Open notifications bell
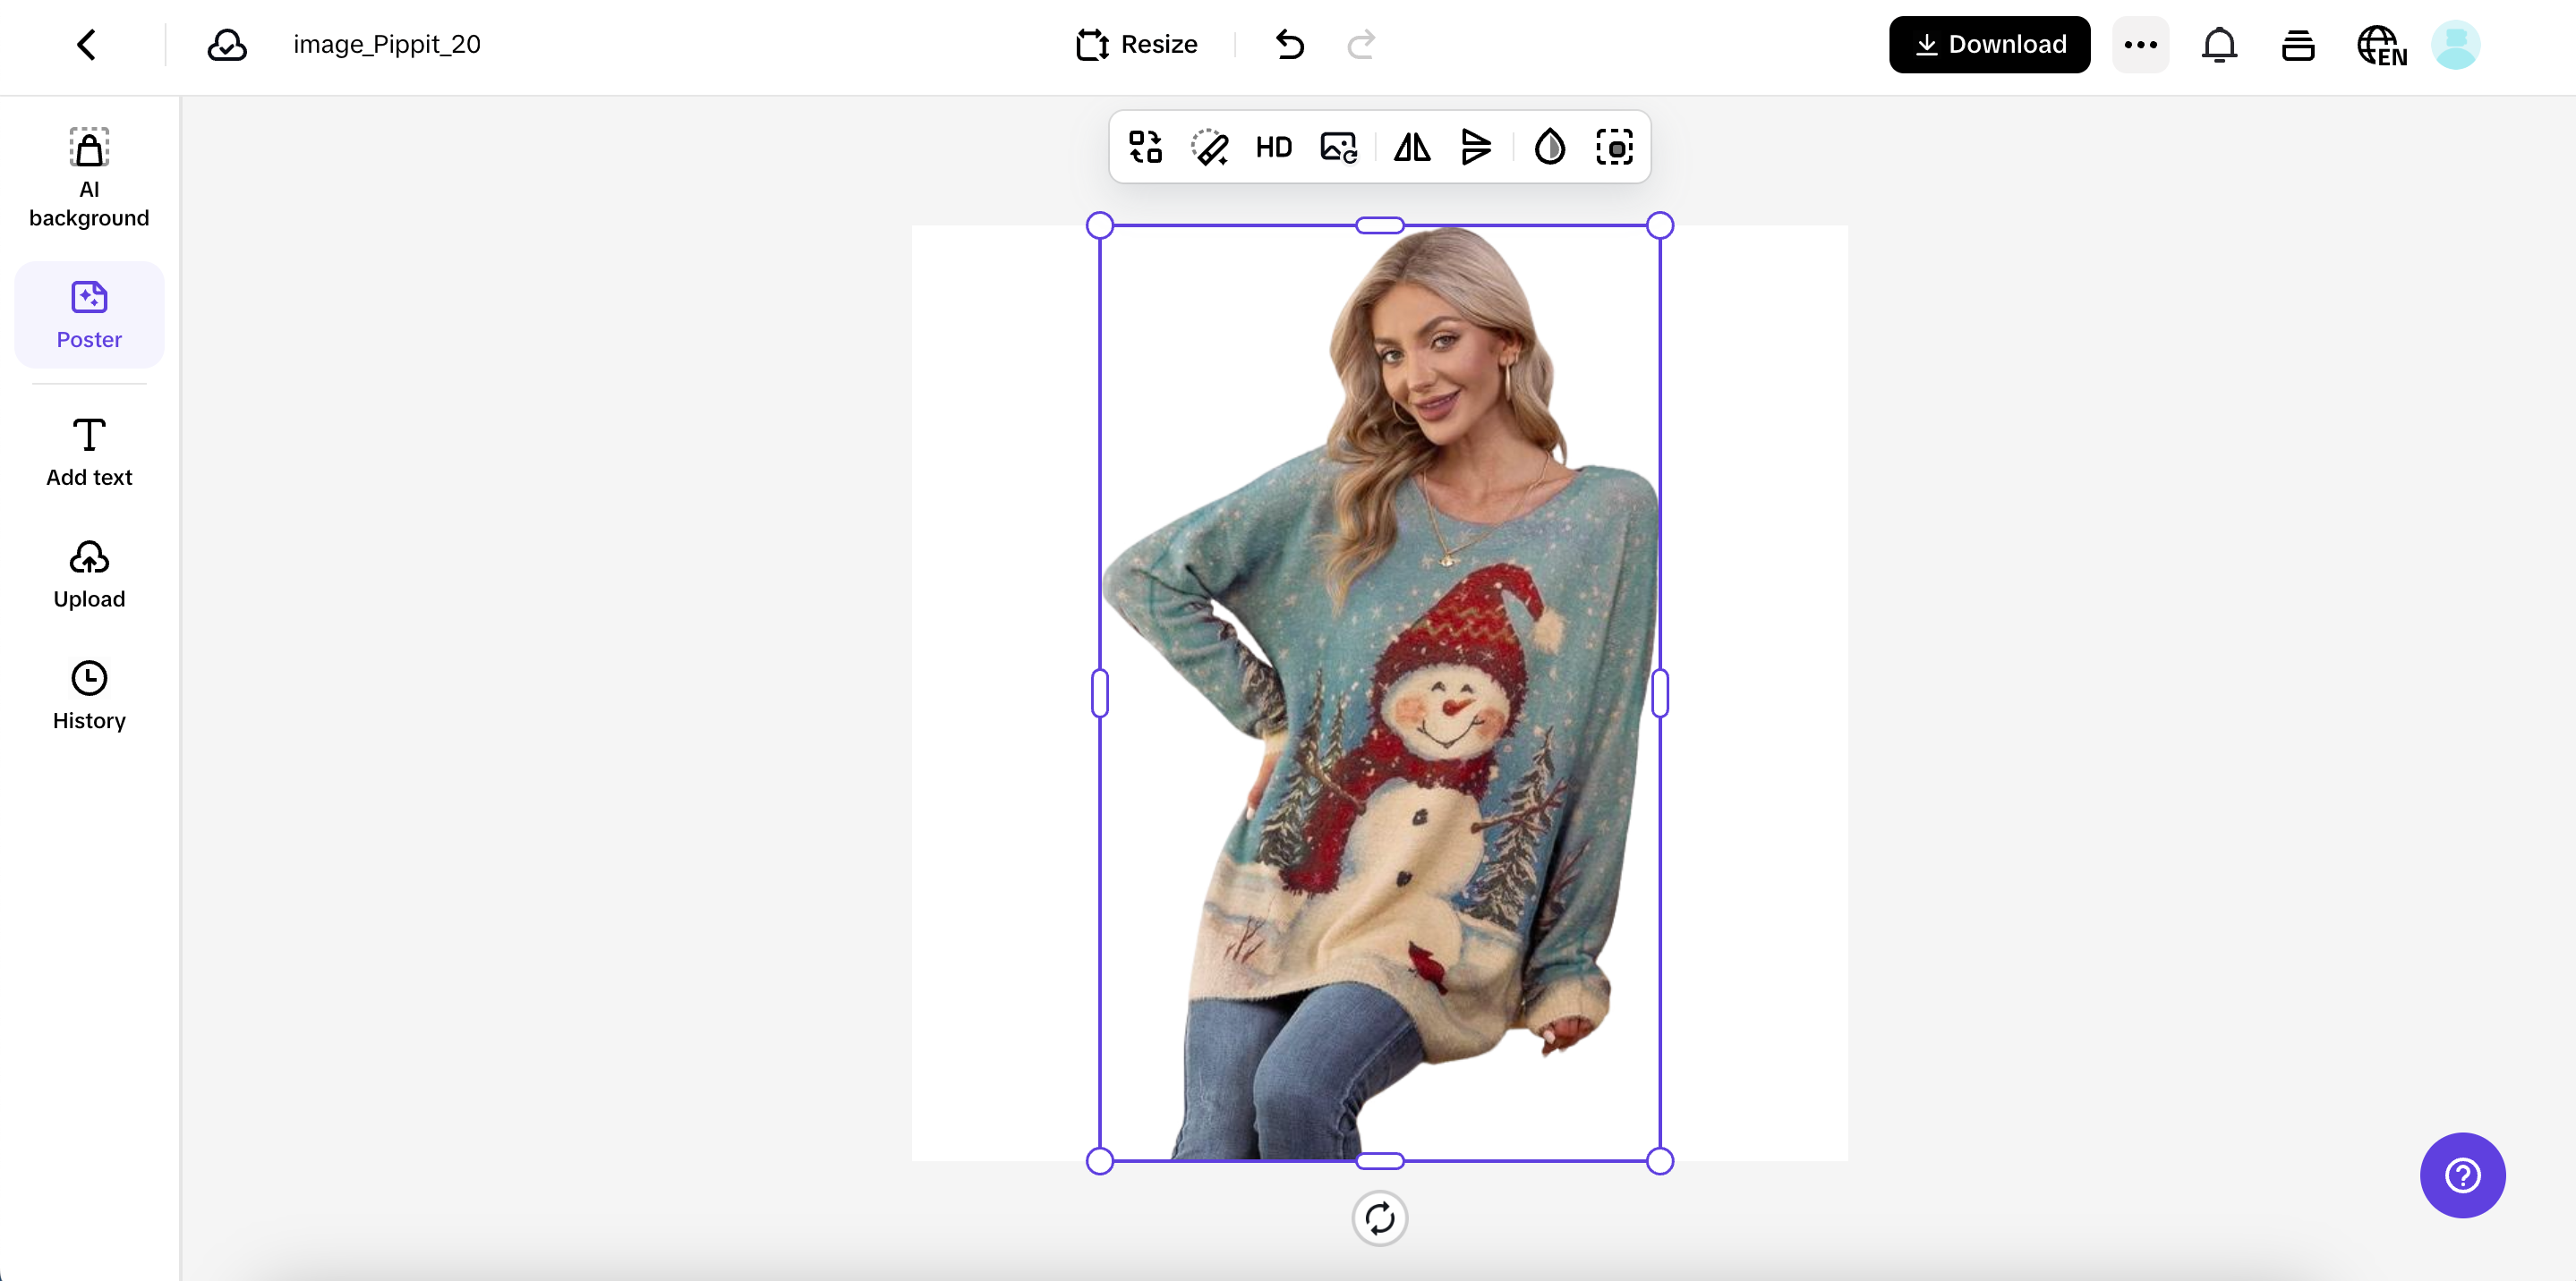Viewport: 2576px width, 1281px height. pyautogui.click(x=2219, y=44)
